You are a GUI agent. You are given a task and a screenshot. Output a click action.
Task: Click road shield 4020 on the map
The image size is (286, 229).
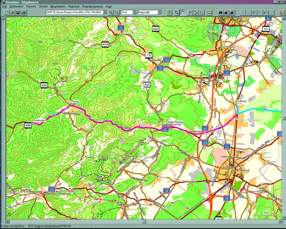pyautogui.click(x=147, y=84)
